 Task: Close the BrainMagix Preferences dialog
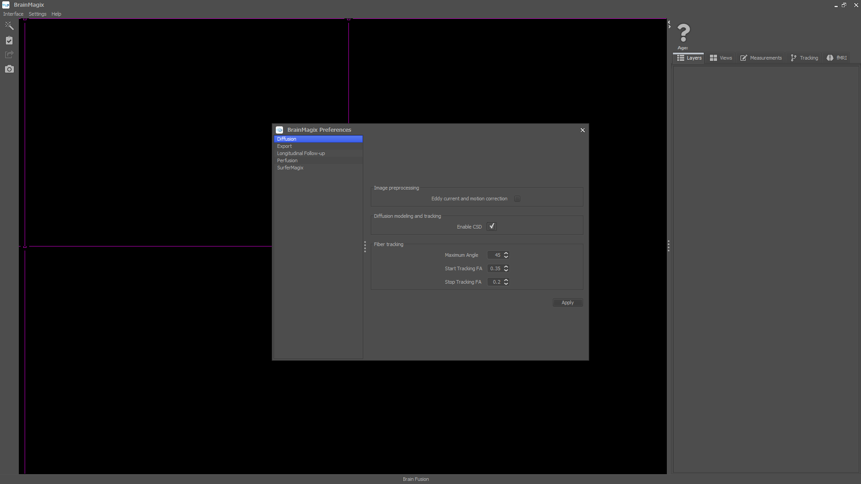[x=583, y=130]
